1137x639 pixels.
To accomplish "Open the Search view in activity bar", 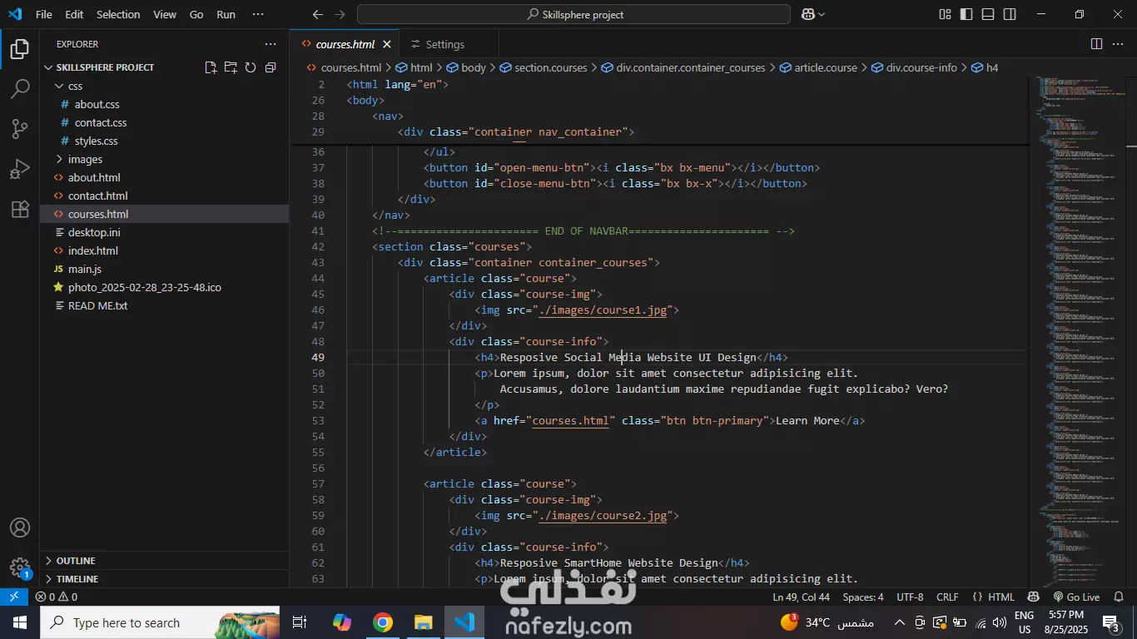I will click(20, 89).
